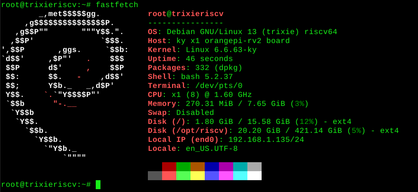The height and width of the screenshot is (192, 418).
Task: Select the brown-orange color swatch
Action: coord(198,166)
